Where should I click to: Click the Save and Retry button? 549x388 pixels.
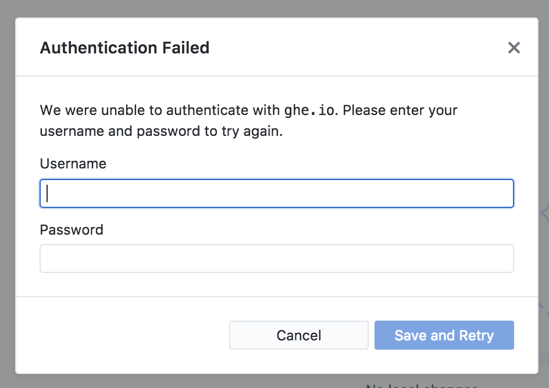(x=444, y=335)
